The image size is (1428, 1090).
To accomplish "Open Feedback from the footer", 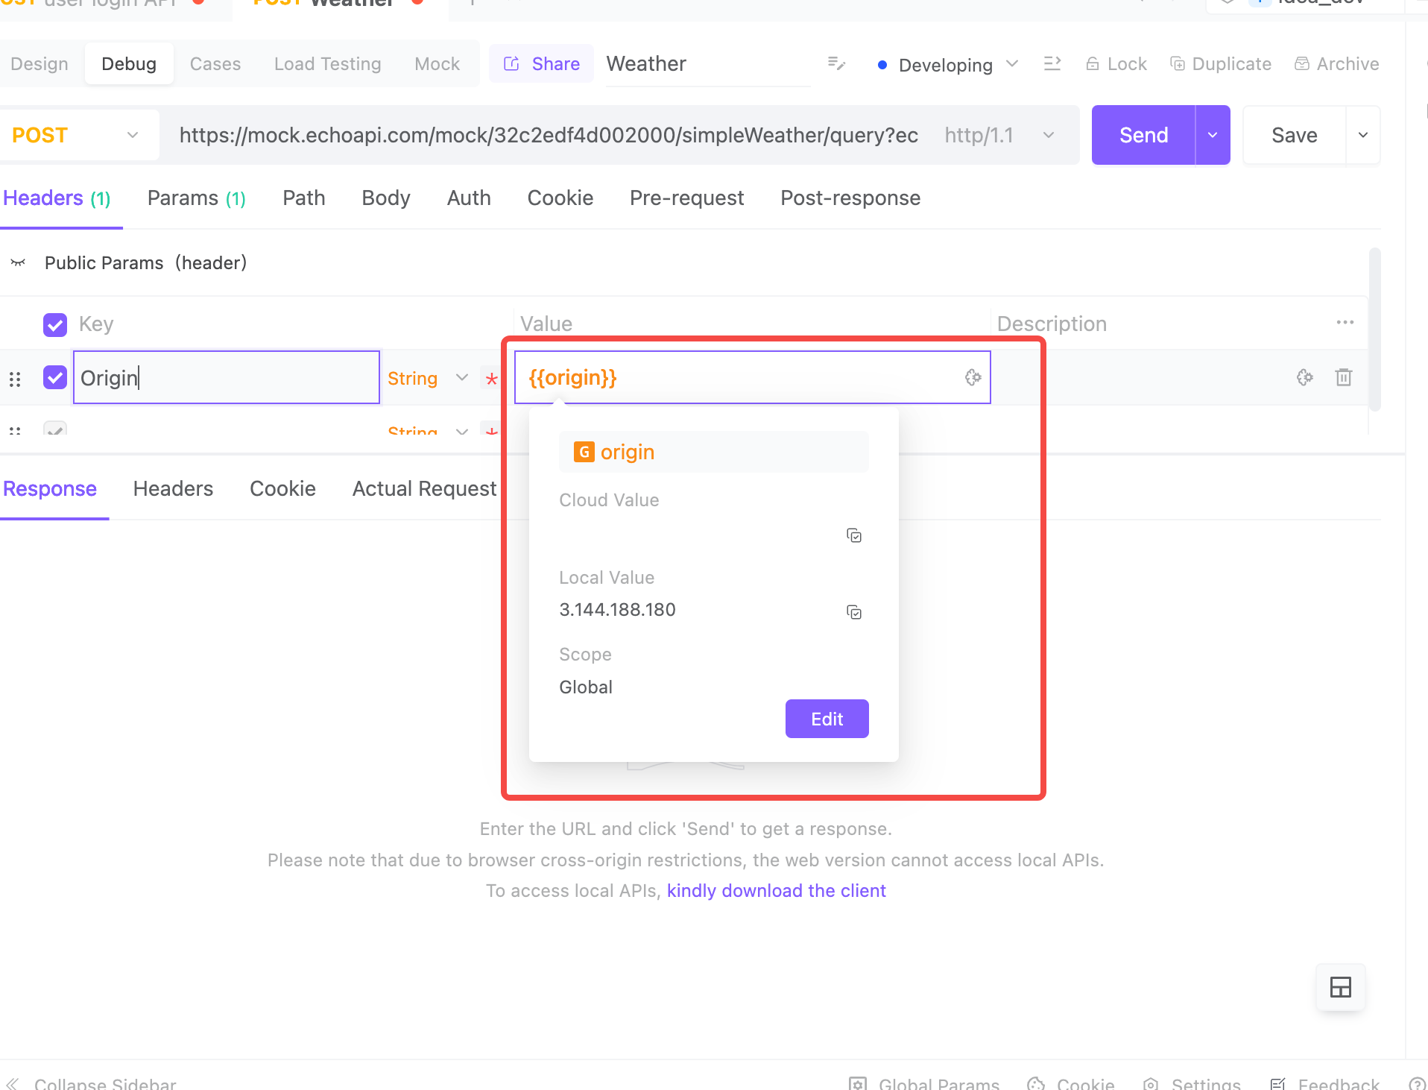I will coord(1324,1083).
